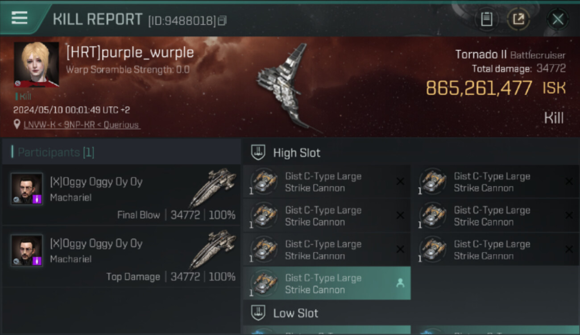This screenshot has width=580, height=335.
Task: Close the kill report window
Action: 558,19
